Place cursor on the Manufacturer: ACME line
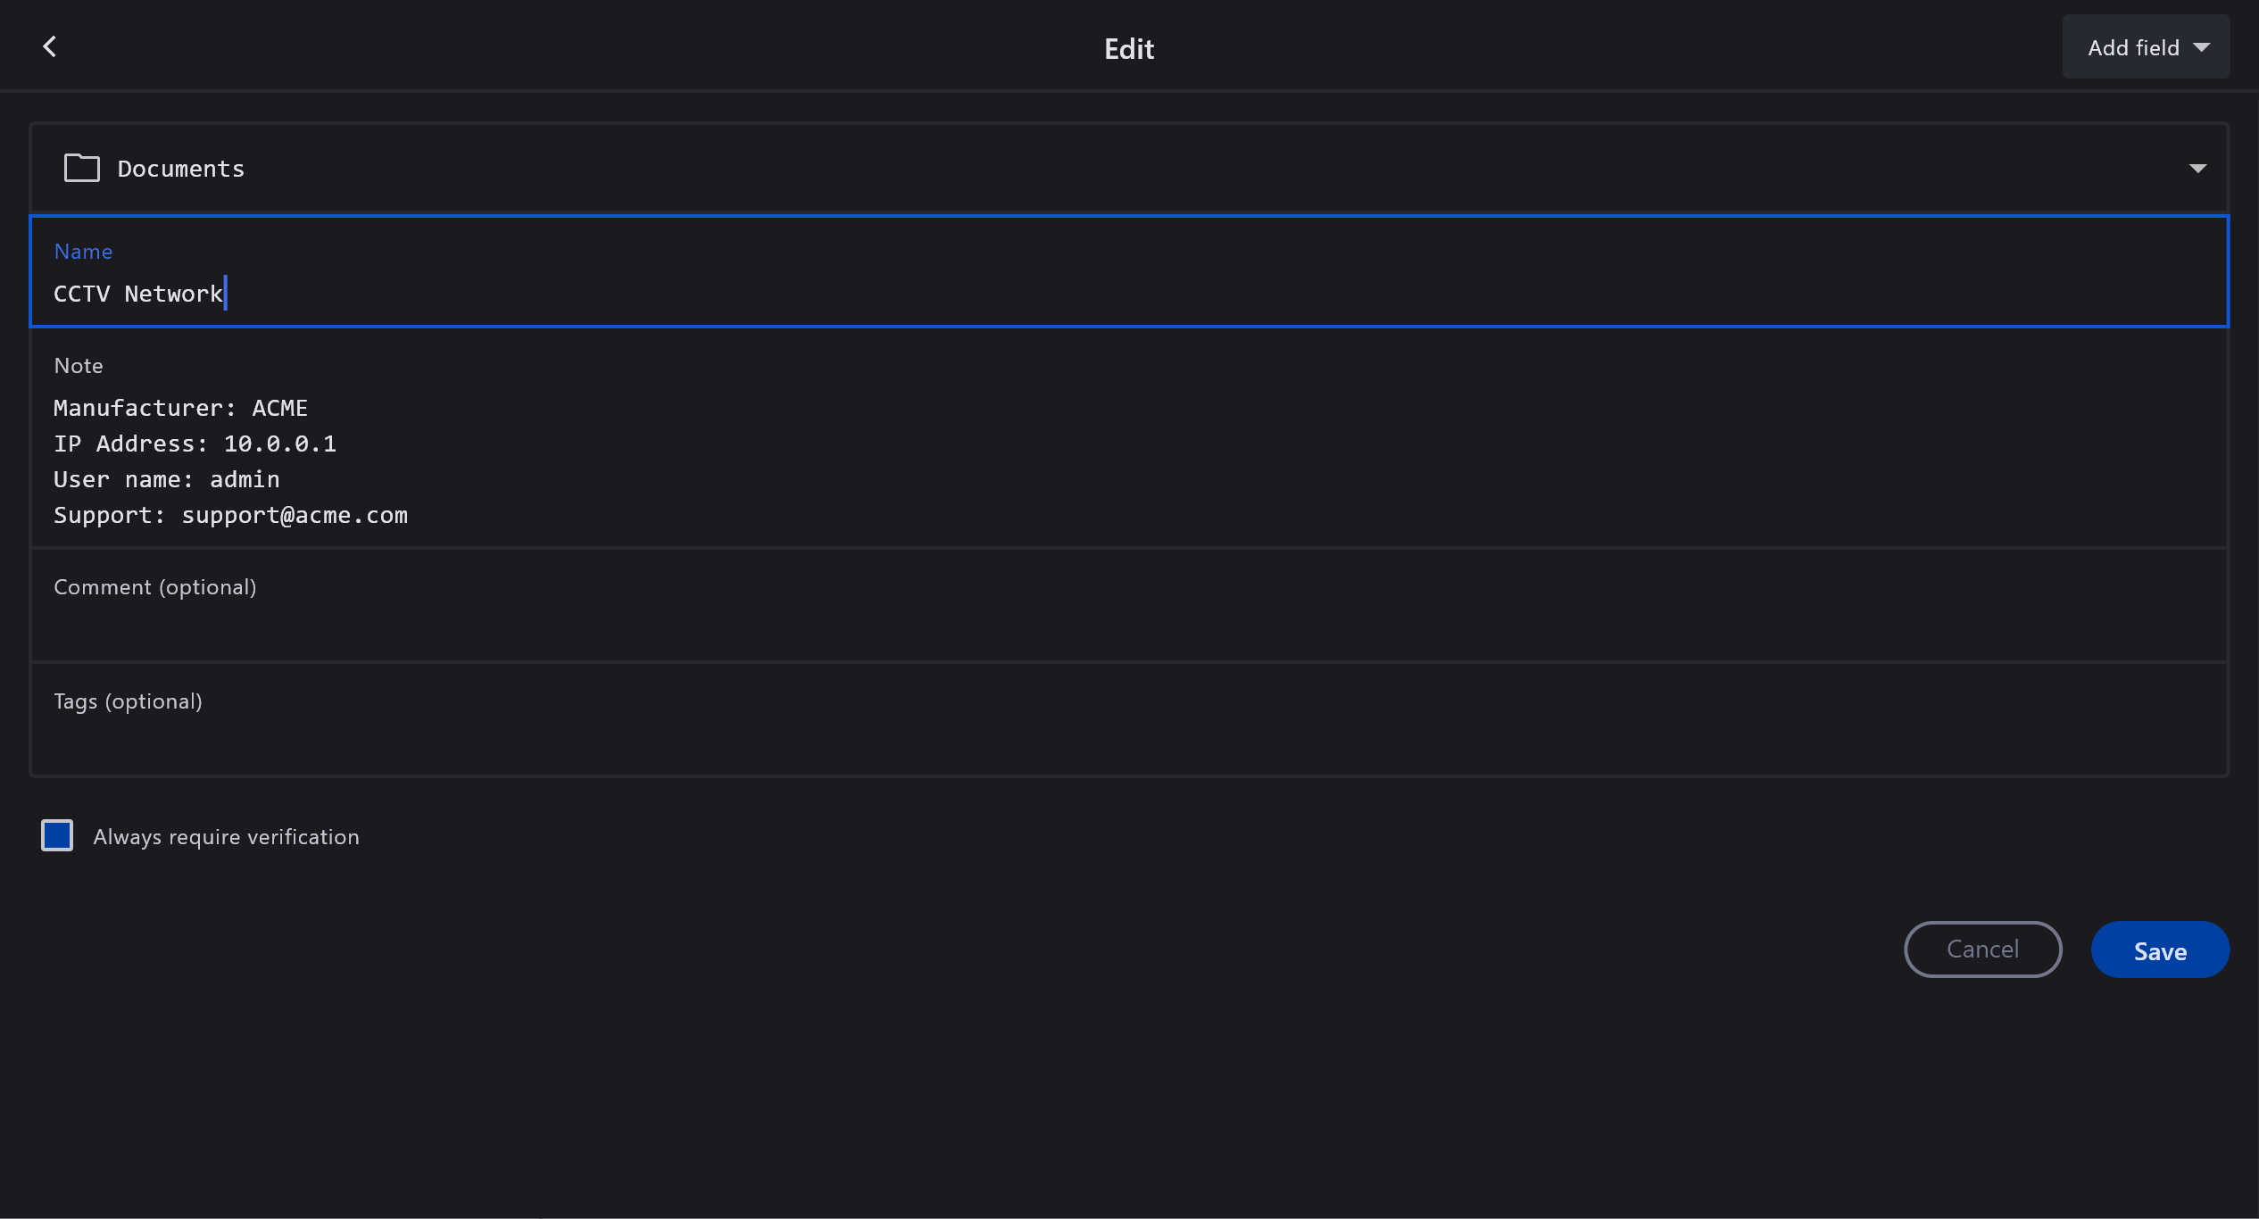Screen dimensions: 2259x1219 coord(180,408)
